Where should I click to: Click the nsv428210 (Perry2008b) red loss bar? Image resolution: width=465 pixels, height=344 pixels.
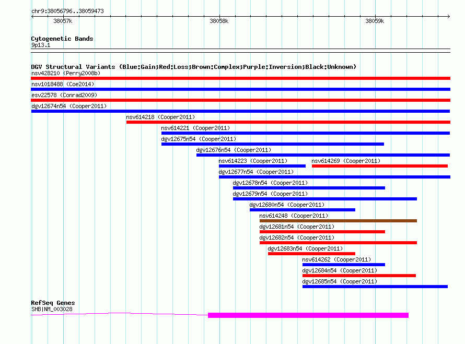pos(240,78)
